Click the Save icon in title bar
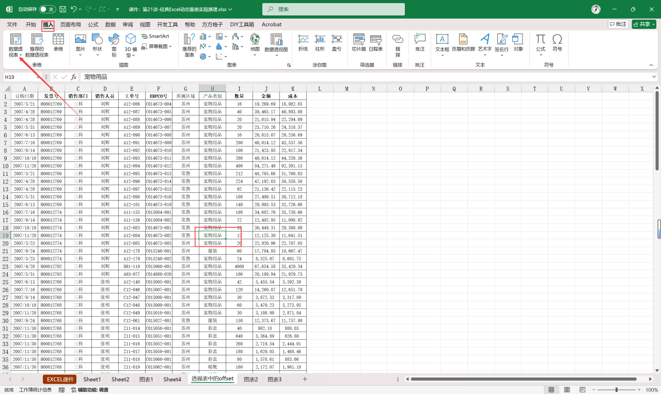 point(62,9)
